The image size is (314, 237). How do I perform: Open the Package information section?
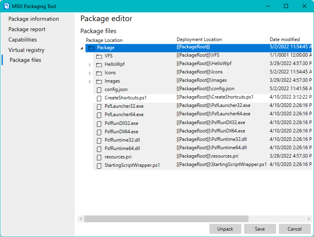(34, 19)
